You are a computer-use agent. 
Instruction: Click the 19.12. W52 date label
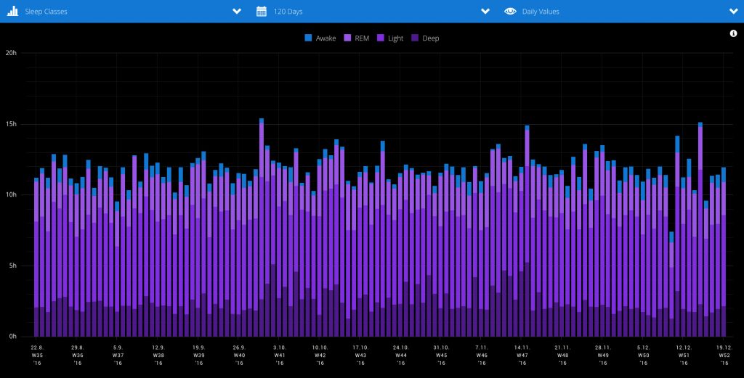pos(724,356)
